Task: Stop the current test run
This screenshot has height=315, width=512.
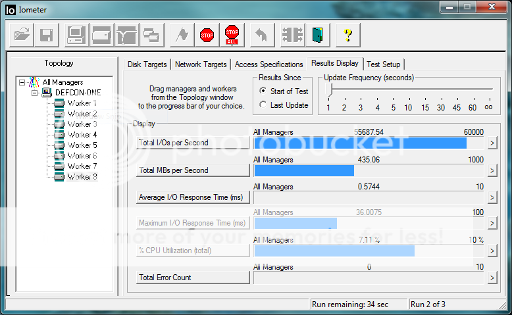Action: pyautogui.click(x=207, y=34)
